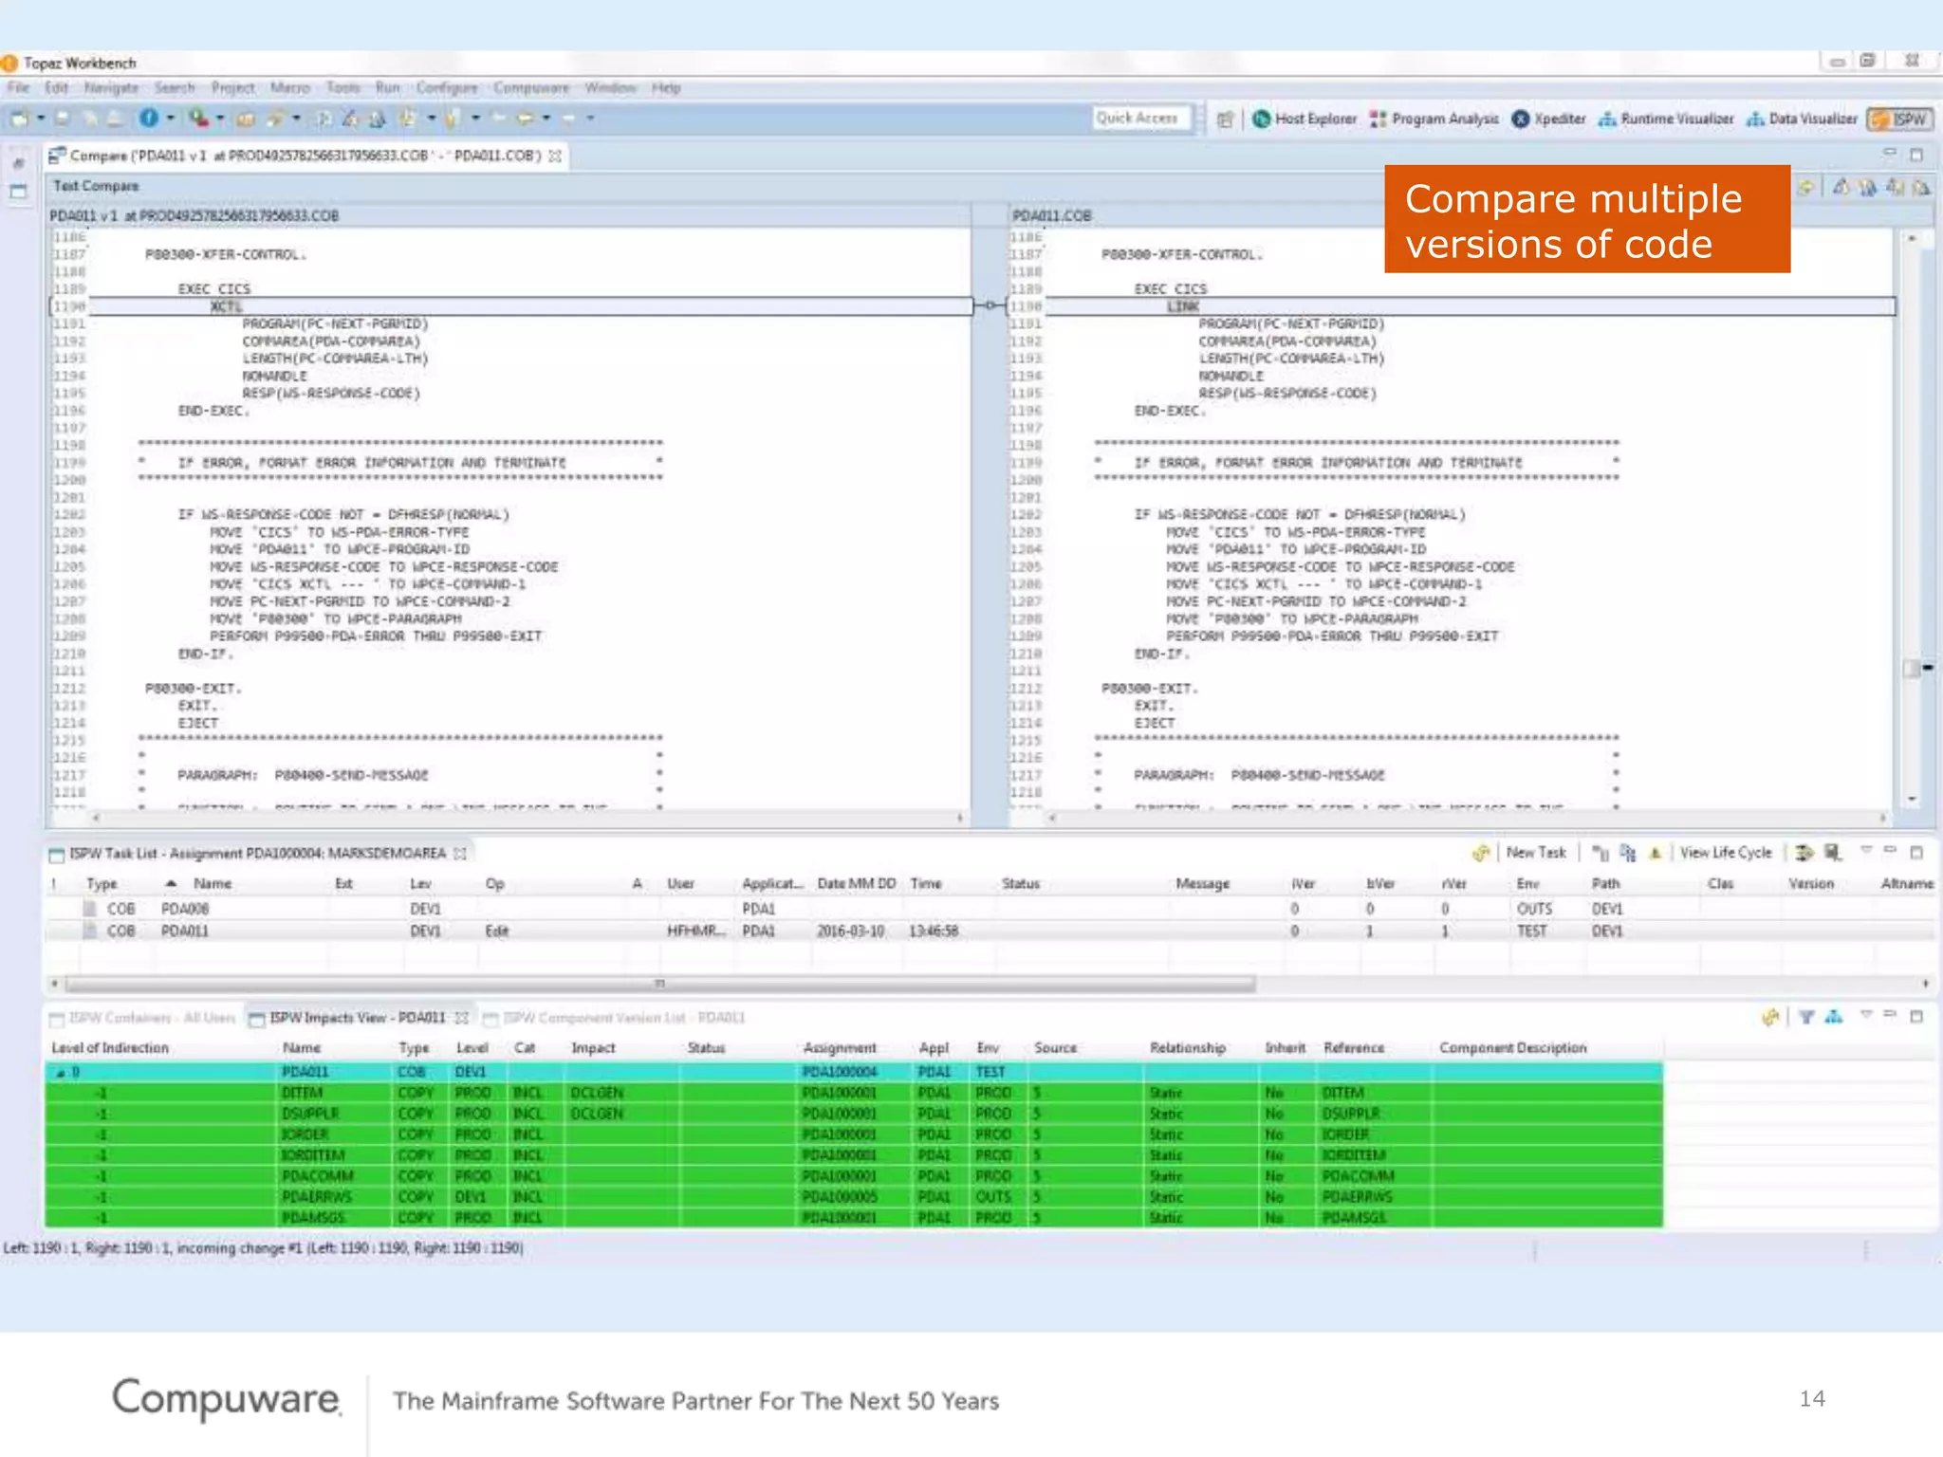Select the ISPW perspective button

click(1898, 119)
